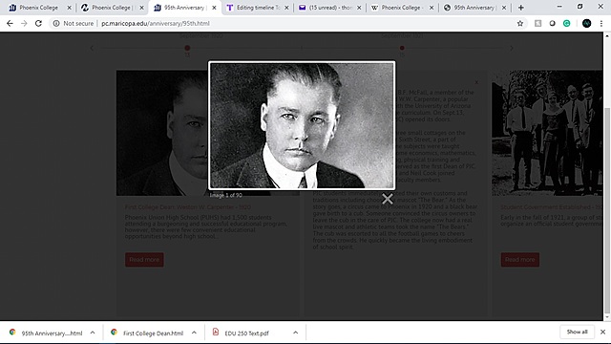Switch to the first Phoenix College tab
Screen dimensions: 611x344
pyautogui.click(x=39, y=8)
